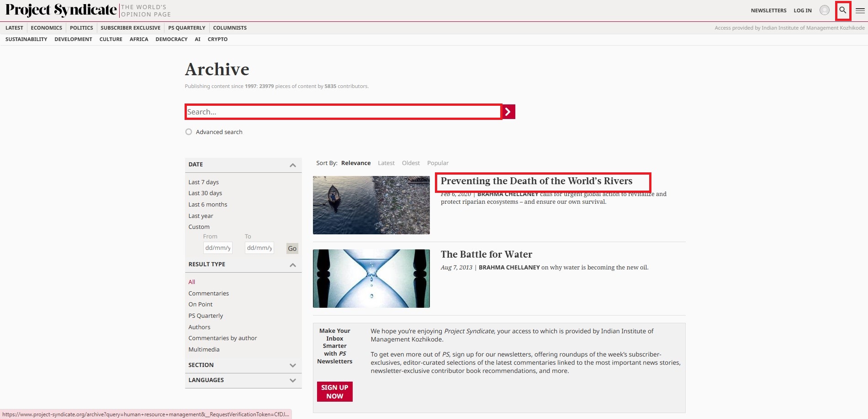Open the search magnifier icon in header
Image resolution: width=868 pixels, height=419 pixels.
coord(843,10)
